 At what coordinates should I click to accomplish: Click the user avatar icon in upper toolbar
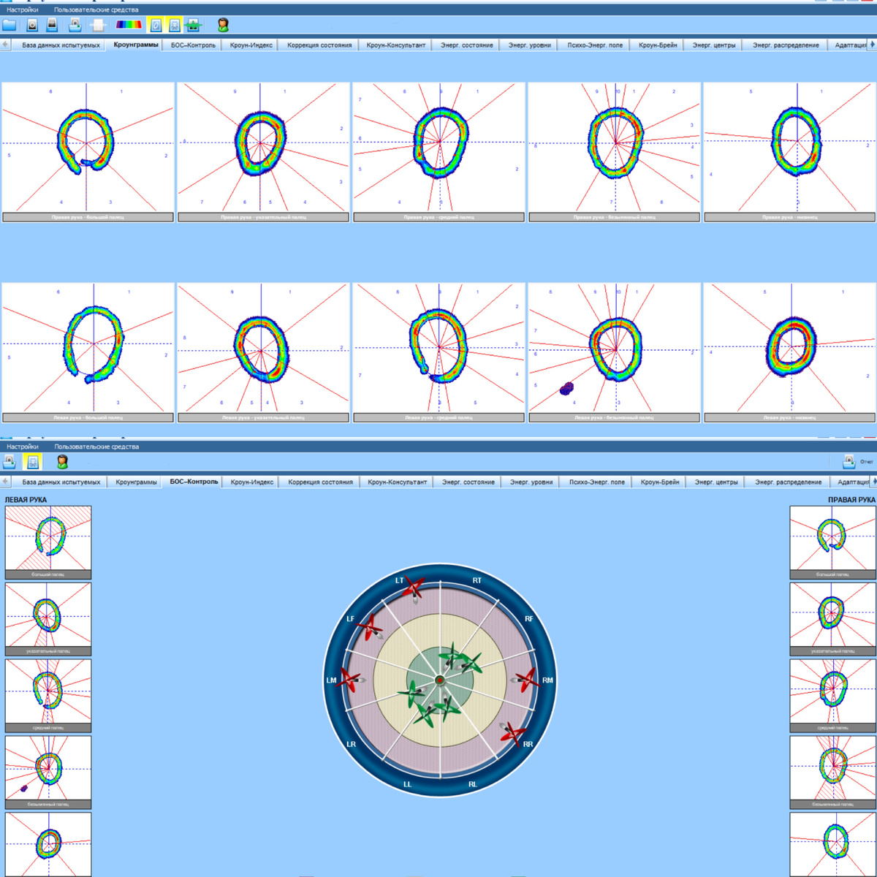point(223,25)
